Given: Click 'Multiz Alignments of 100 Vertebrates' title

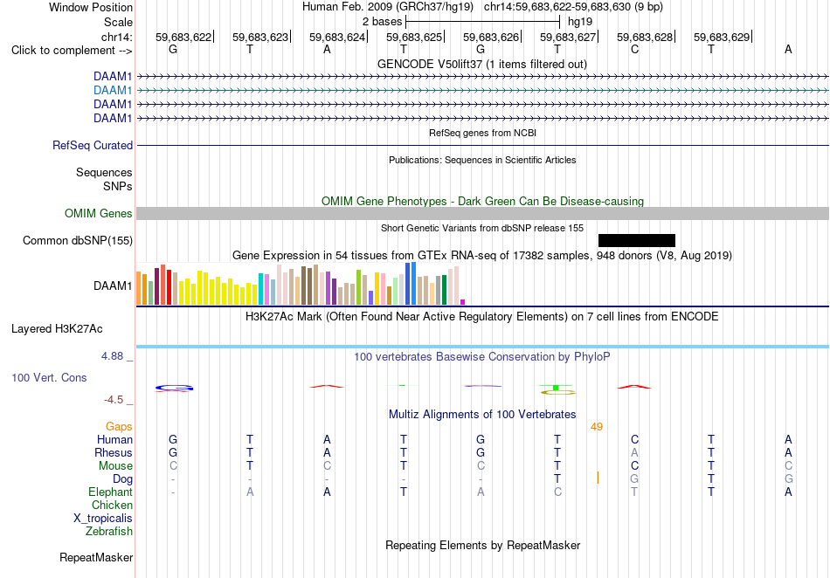Looking at the screenshot, I should tap(482, 414).
